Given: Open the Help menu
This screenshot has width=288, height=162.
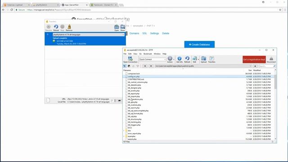Looking at the screenshot, I should [164, 54].
